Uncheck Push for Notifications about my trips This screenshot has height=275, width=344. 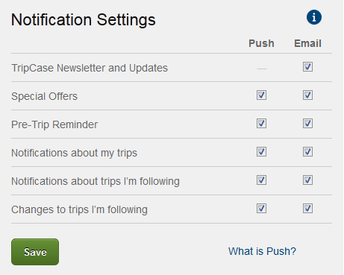click(261, 152)
